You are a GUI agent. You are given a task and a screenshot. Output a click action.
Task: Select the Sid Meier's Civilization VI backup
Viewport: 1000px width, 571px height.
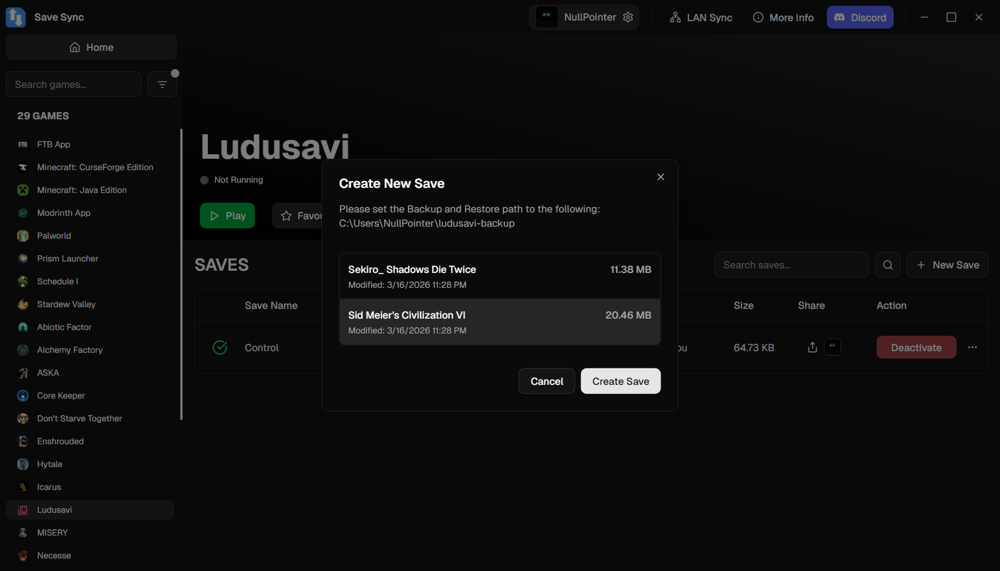point(500,322)
